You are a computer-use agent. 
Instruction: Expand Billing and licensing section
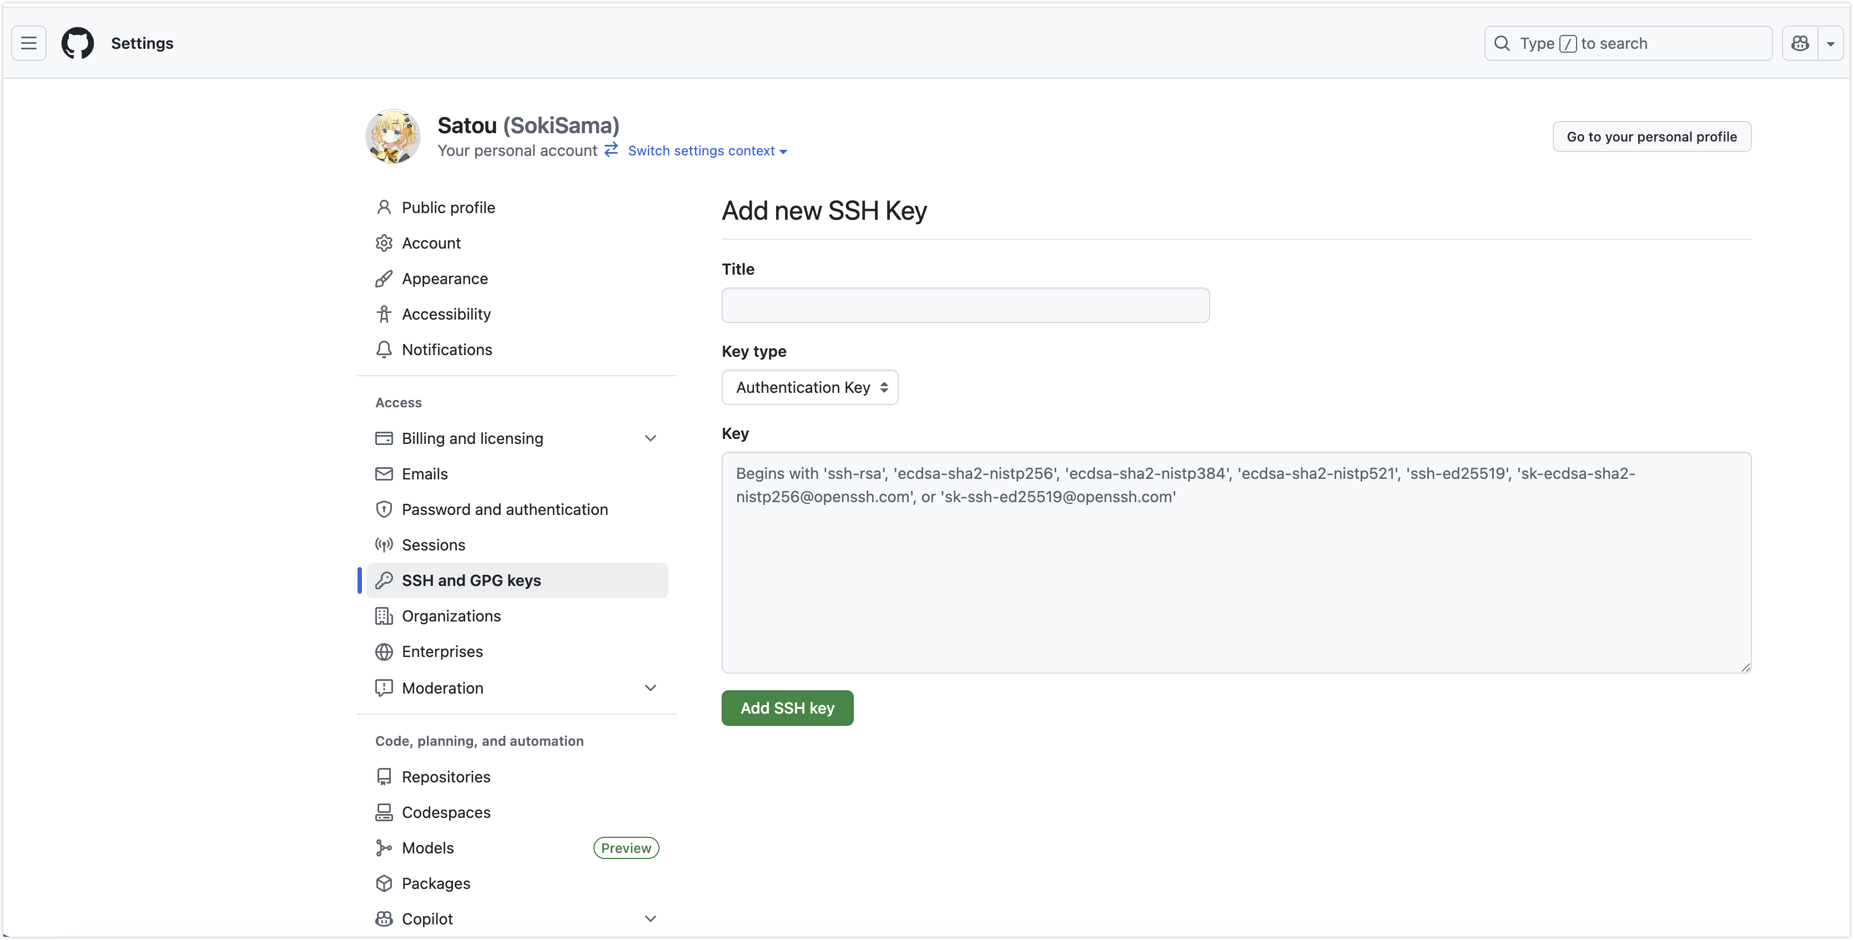click(650, 438)
